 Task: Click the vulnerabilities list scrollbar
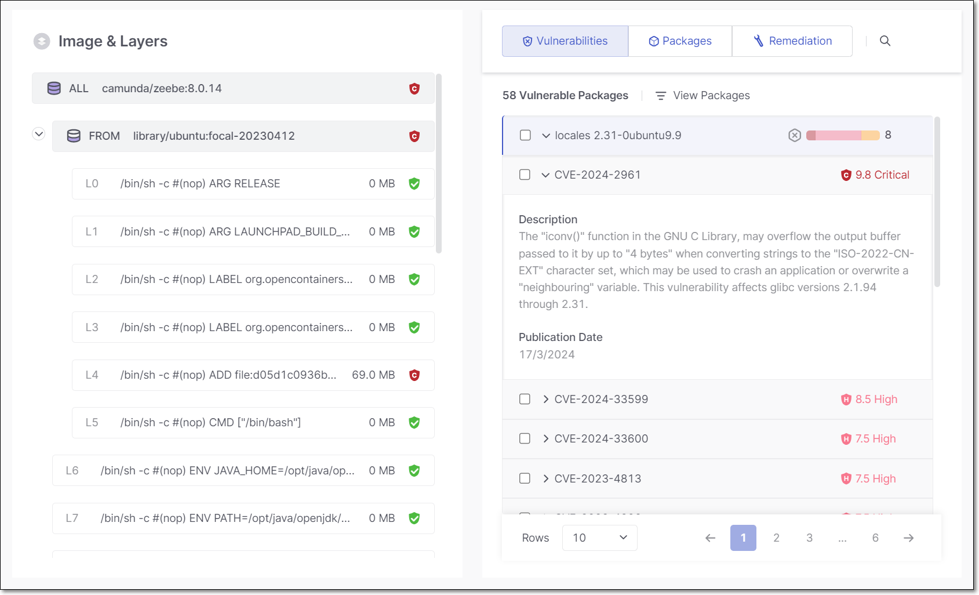pos(937,202)
